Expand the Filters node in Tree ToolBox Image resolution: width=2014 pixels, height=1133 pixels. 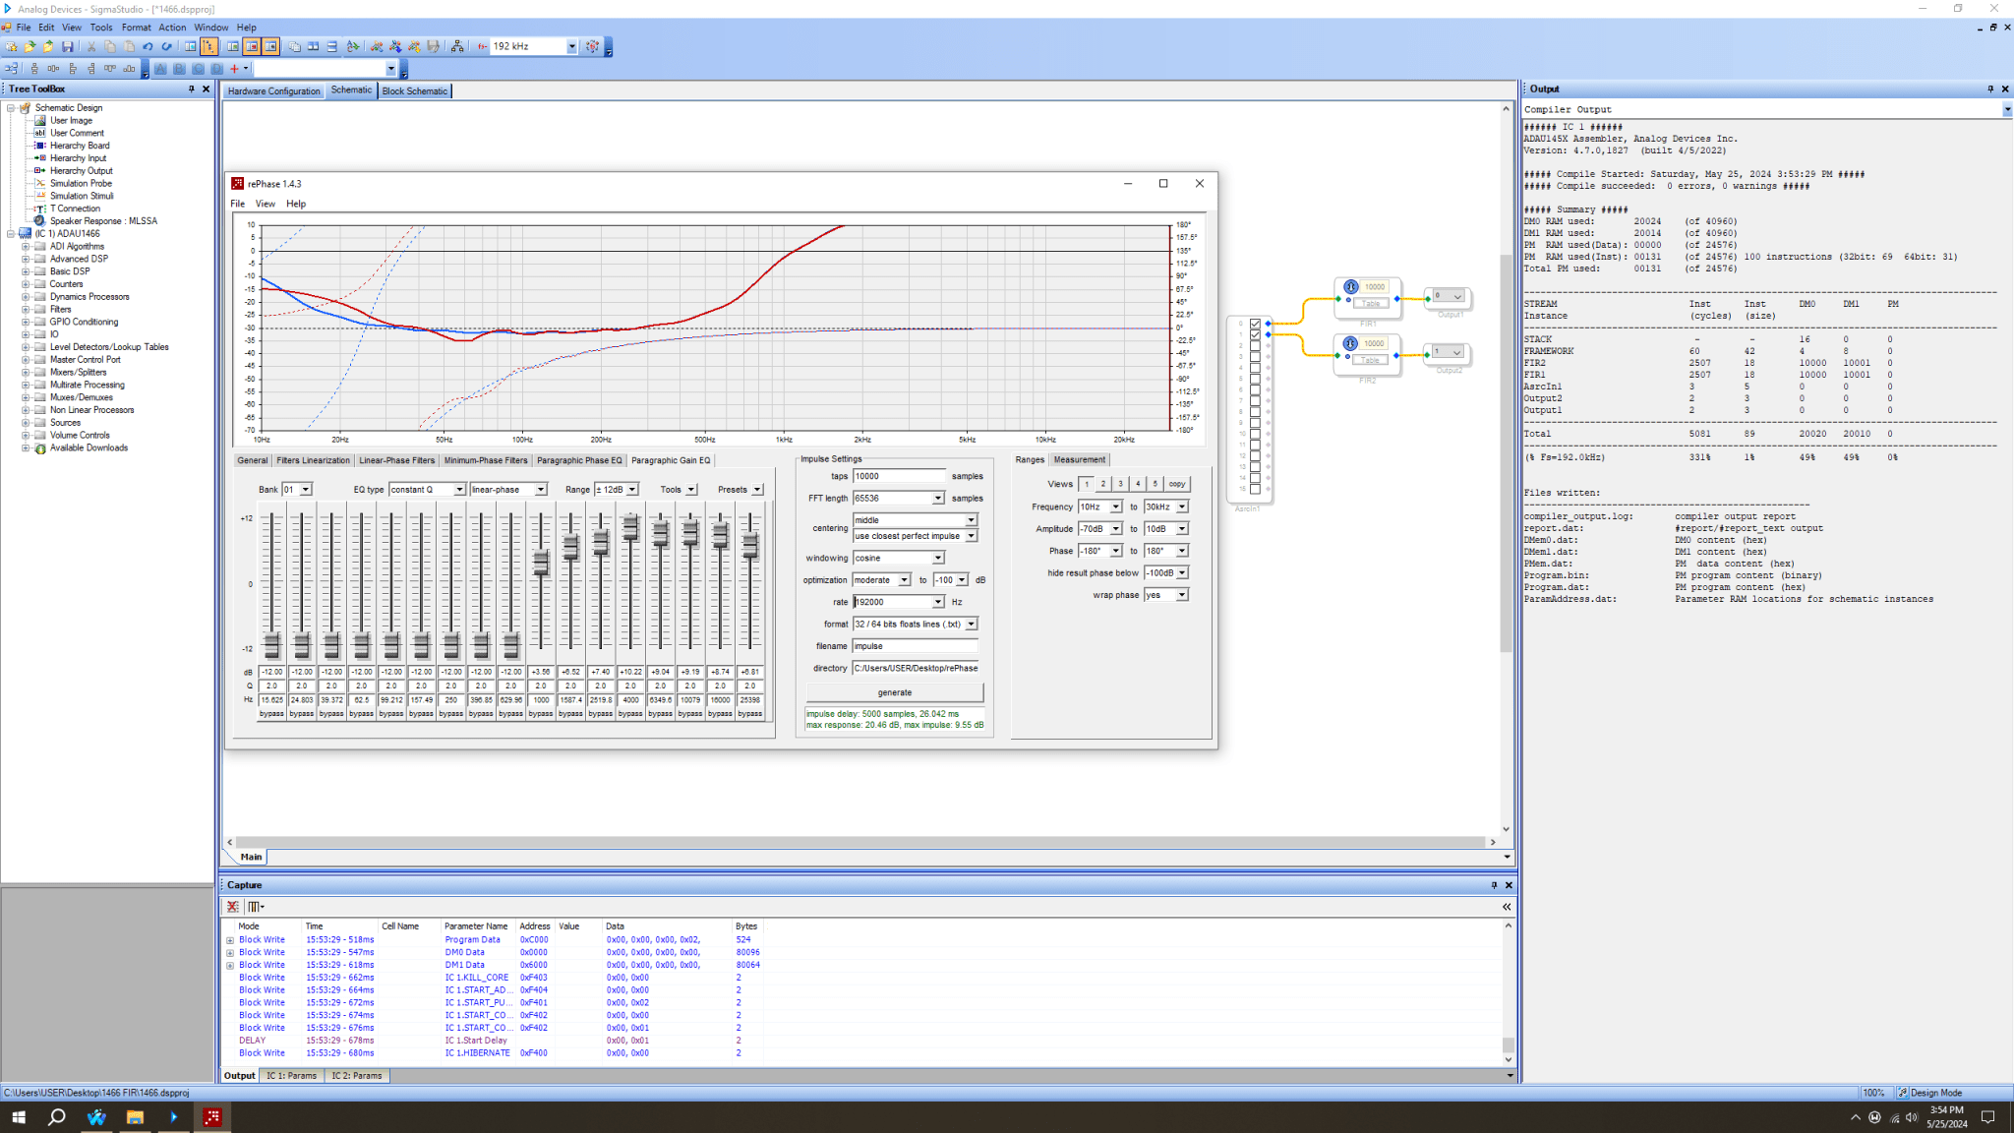pos(26,310)
